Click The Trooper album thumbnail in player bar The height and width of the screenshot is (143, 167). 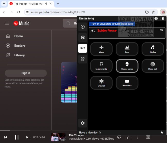pyautogui.click(x=59, y=137)
